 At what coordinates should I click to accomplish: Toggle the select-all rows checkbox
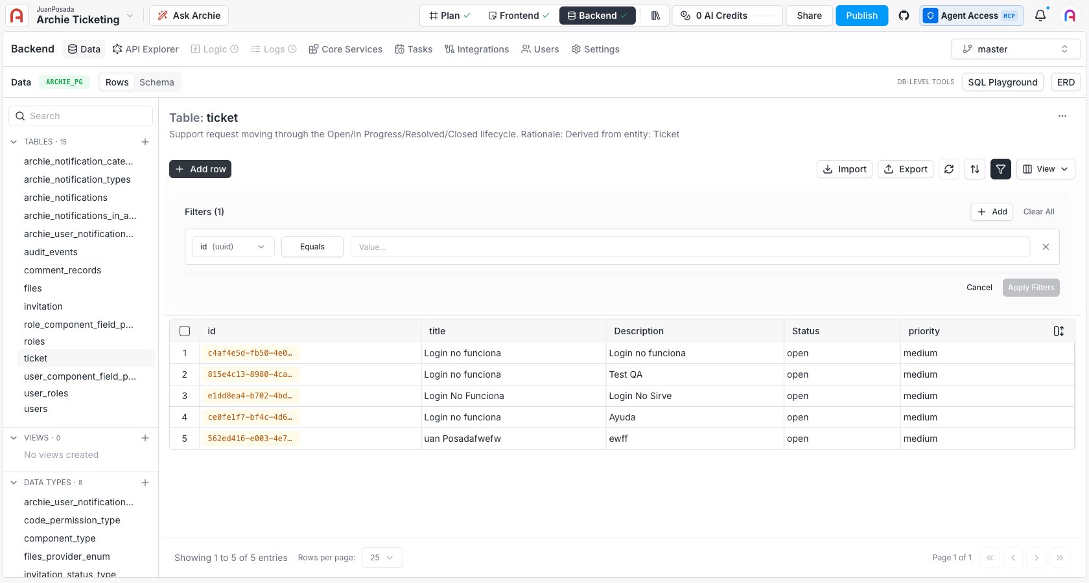[x=185, y=331]
